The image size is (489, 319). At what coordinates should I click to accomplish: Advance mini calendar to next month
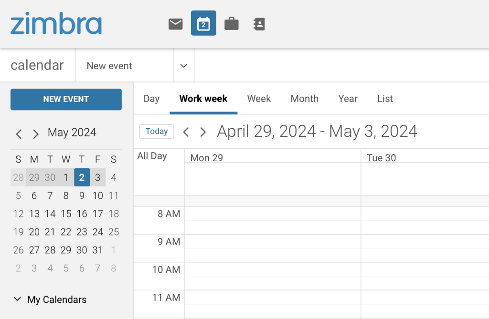coord(35,134)
